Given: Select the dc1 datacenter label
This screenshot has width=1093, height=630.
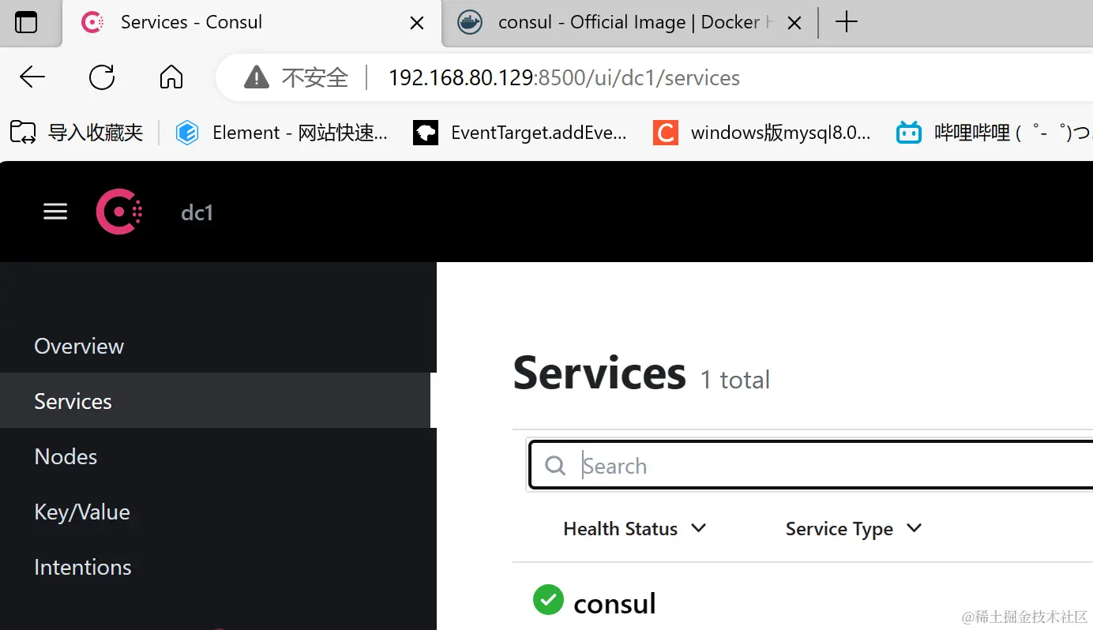Looking at the screenshot, I should point(197,212).
